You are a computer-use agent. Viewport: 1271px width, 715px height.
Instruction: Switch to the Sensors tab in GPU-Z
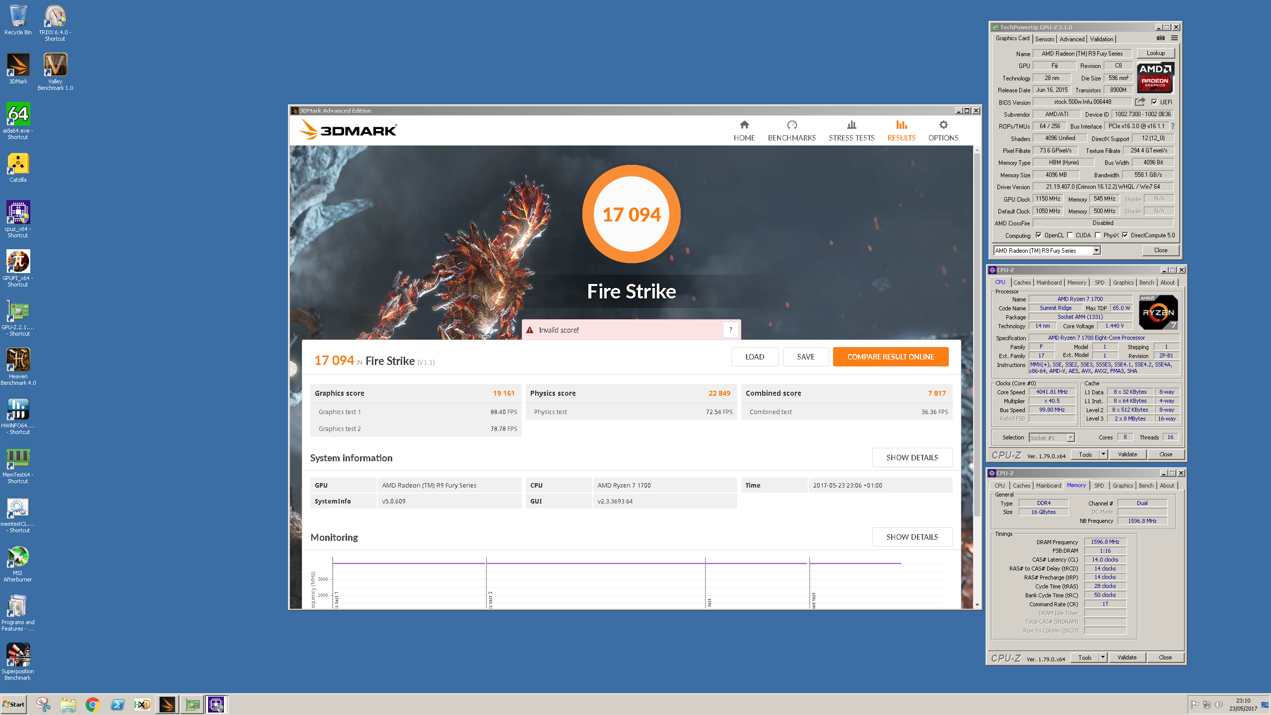click(1045, 39)
